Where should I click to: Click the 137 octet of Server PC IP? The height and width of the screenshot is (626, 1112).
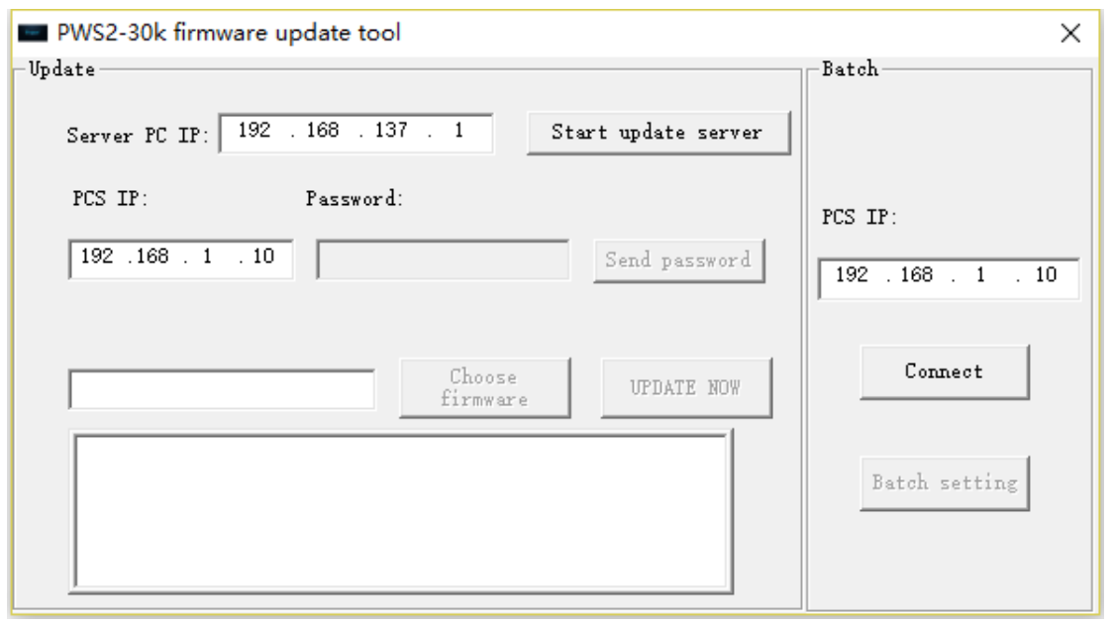coord(391,131)
